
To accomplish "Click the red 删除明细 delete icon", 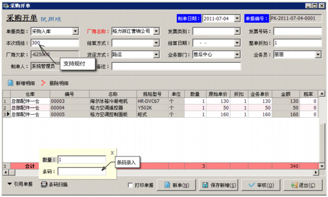I will click(43, 83).
